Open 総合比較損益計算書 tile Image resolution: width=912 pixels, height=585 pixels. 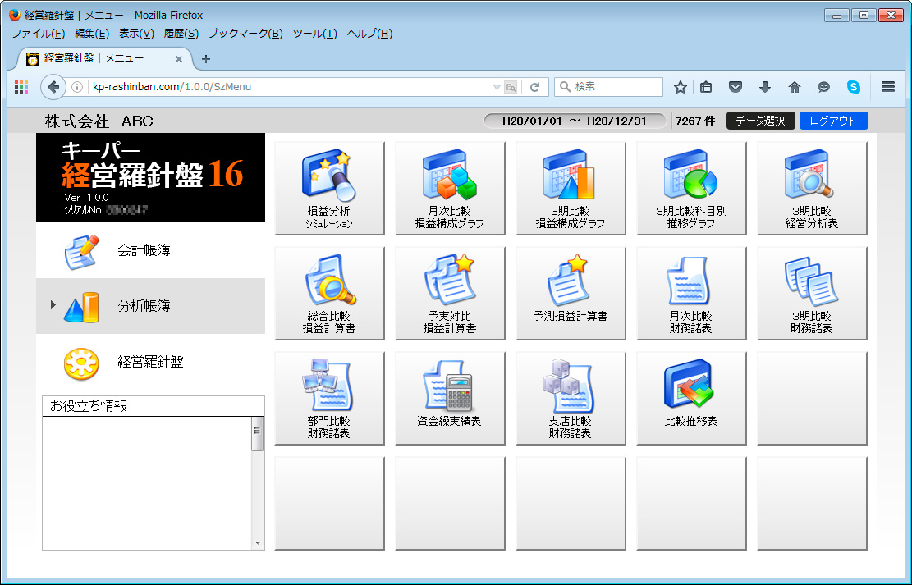pos(329,293)
